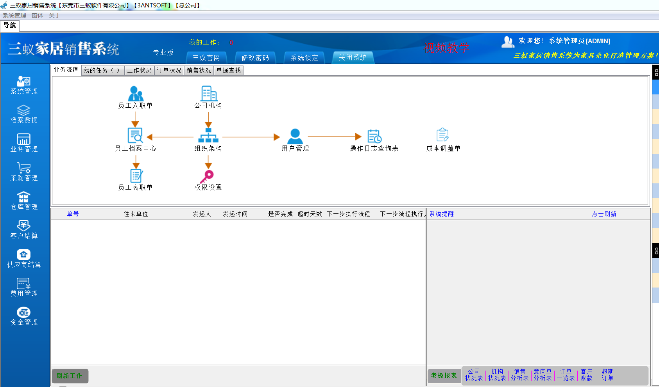The image size is (659, 387).
Task: Click the admin user avatar icon
Action: [508, 42]
